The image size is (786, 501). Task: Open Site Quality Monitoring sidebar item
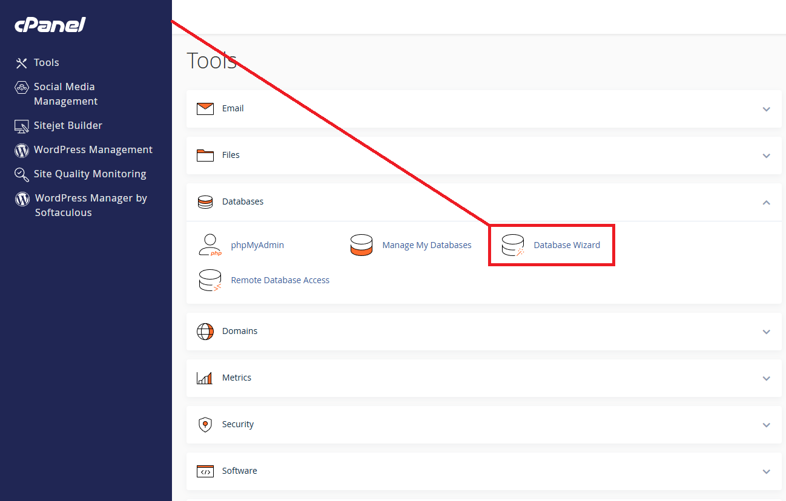click(x=90, y=174)
